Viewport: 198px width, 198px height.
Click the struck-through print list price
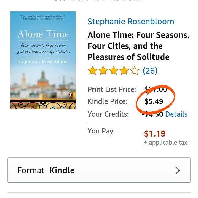point(156,89)
